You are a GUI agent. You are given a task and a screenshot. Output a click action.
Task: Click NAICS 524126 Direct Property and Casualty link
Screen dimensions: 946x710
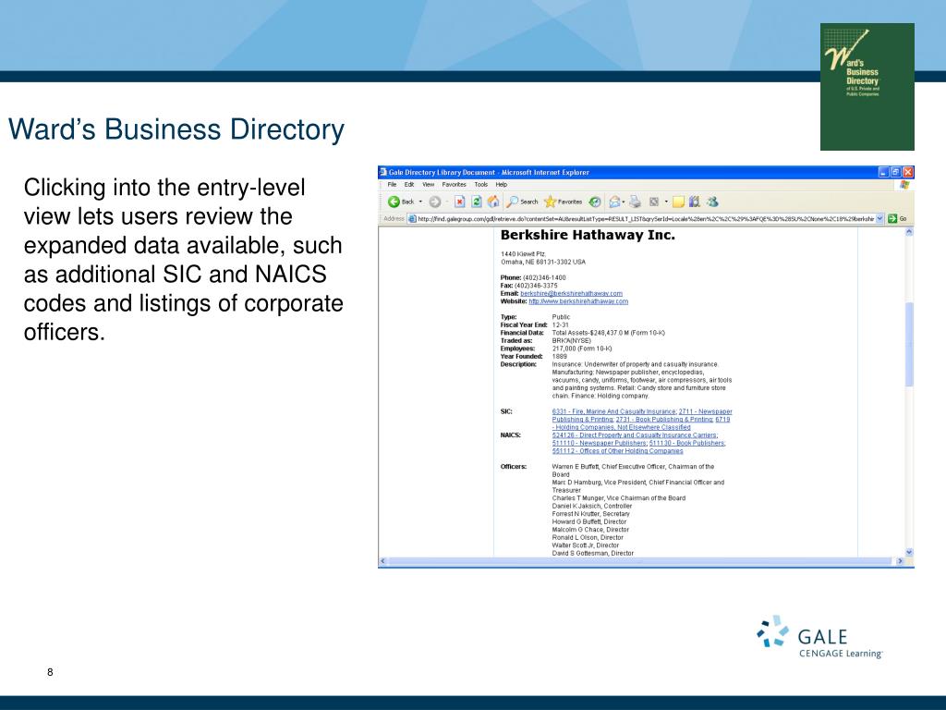pyautogui.click(x=635, y=435)
